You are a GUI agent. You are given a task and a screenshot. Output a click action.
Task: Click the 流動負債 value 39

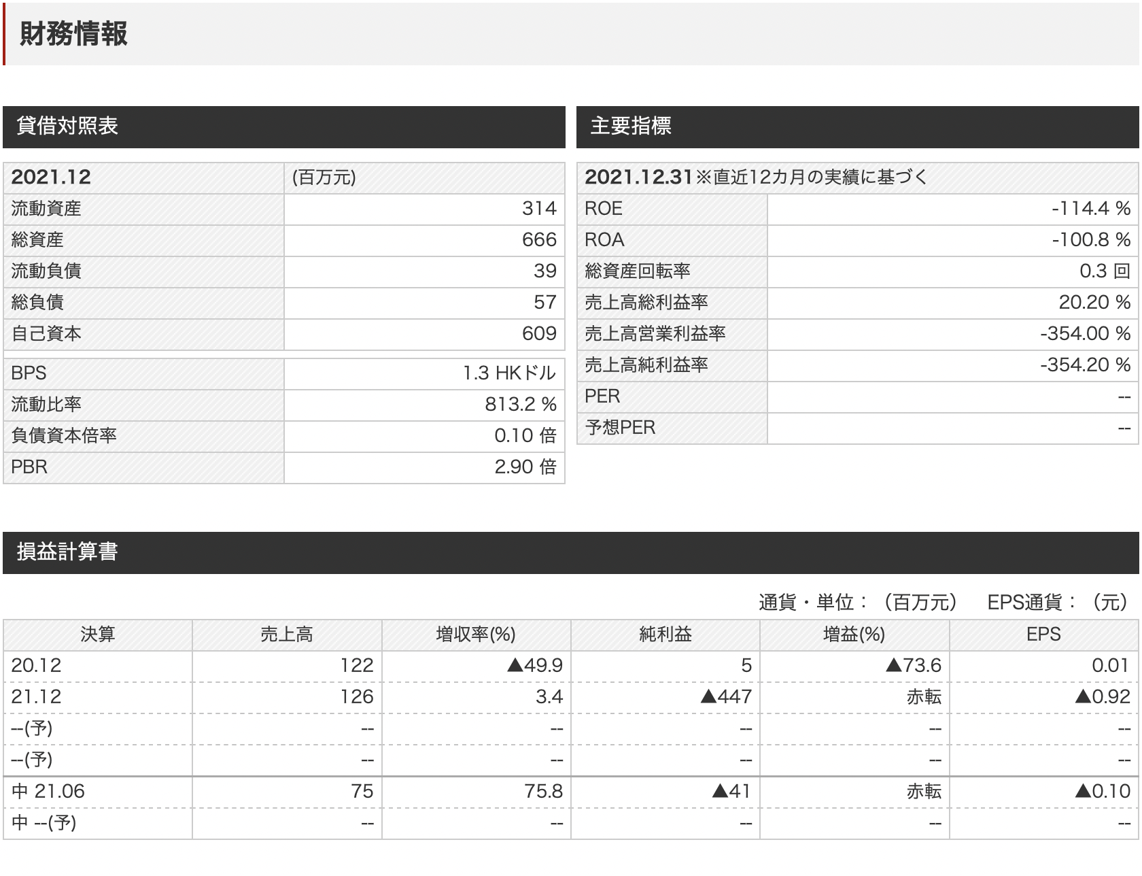click(x=545, y=271)
